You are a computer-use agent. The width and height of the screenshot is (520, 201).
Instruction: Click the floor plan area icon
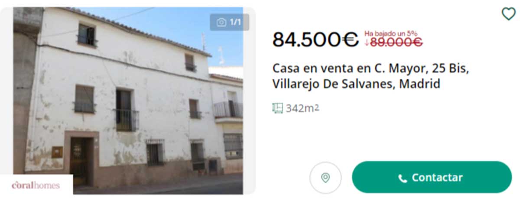(277, 108)
